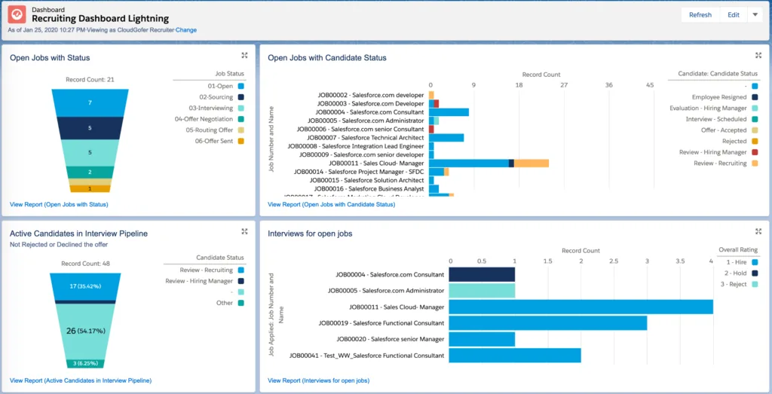Viewport: 772px width, 394px height.
Task: Click the Change viewing user link
Action: pyautogui.click(x=186, y=30)
